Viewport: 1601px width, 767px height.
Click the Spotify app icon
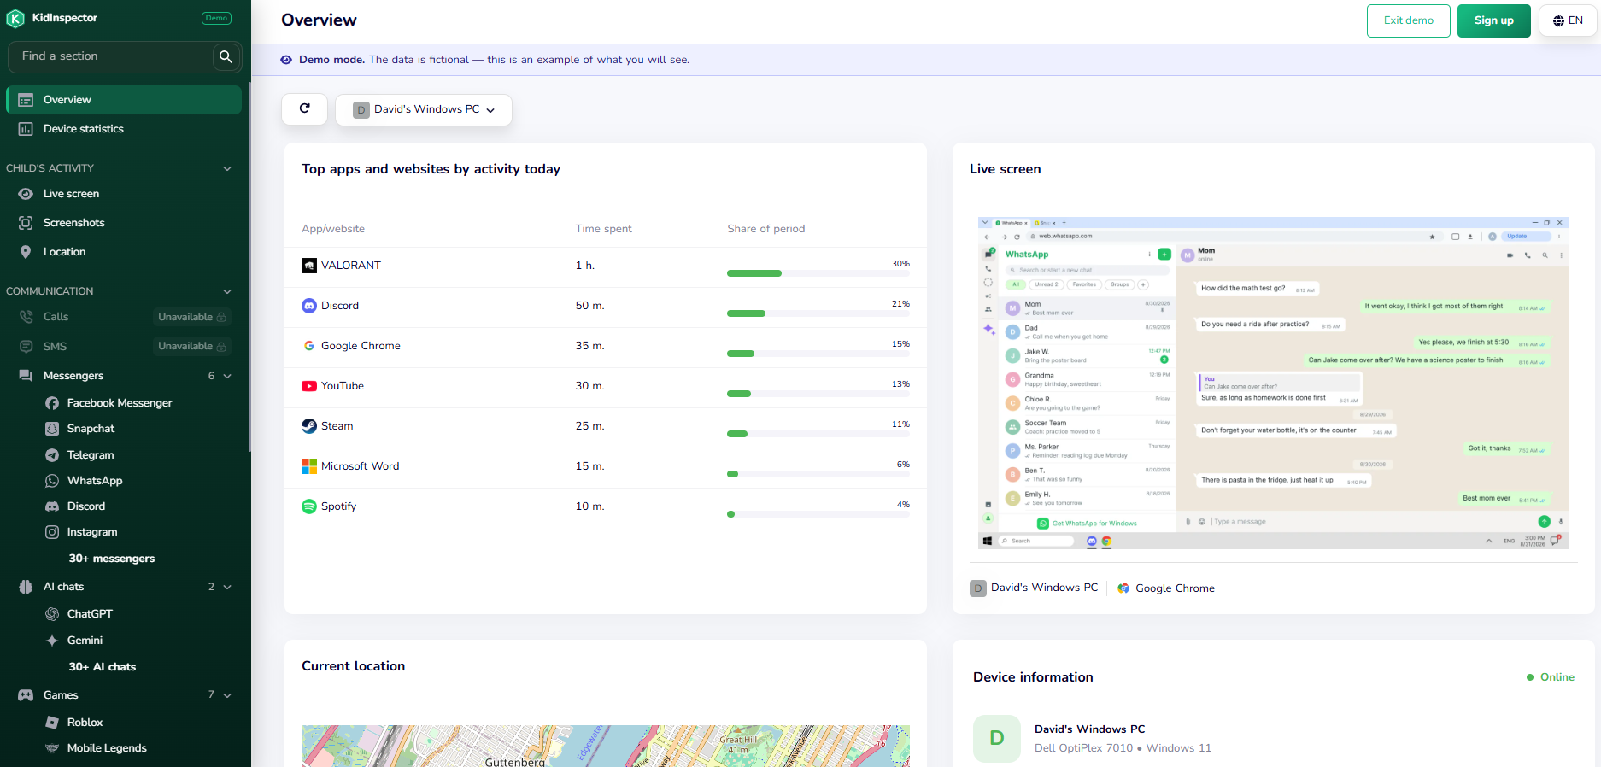pos(309,506)
